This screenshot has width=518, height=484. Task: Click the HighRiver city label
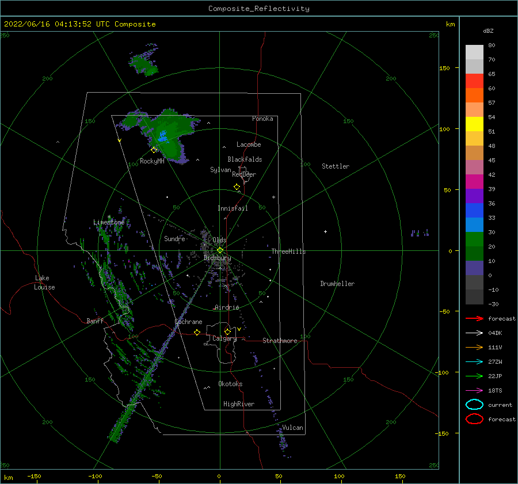[239, 404]
